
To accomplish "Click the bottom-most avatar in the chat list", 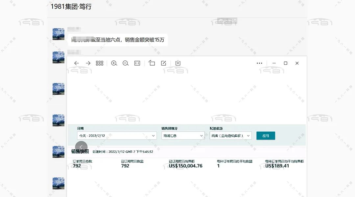I will pos(59,183).
